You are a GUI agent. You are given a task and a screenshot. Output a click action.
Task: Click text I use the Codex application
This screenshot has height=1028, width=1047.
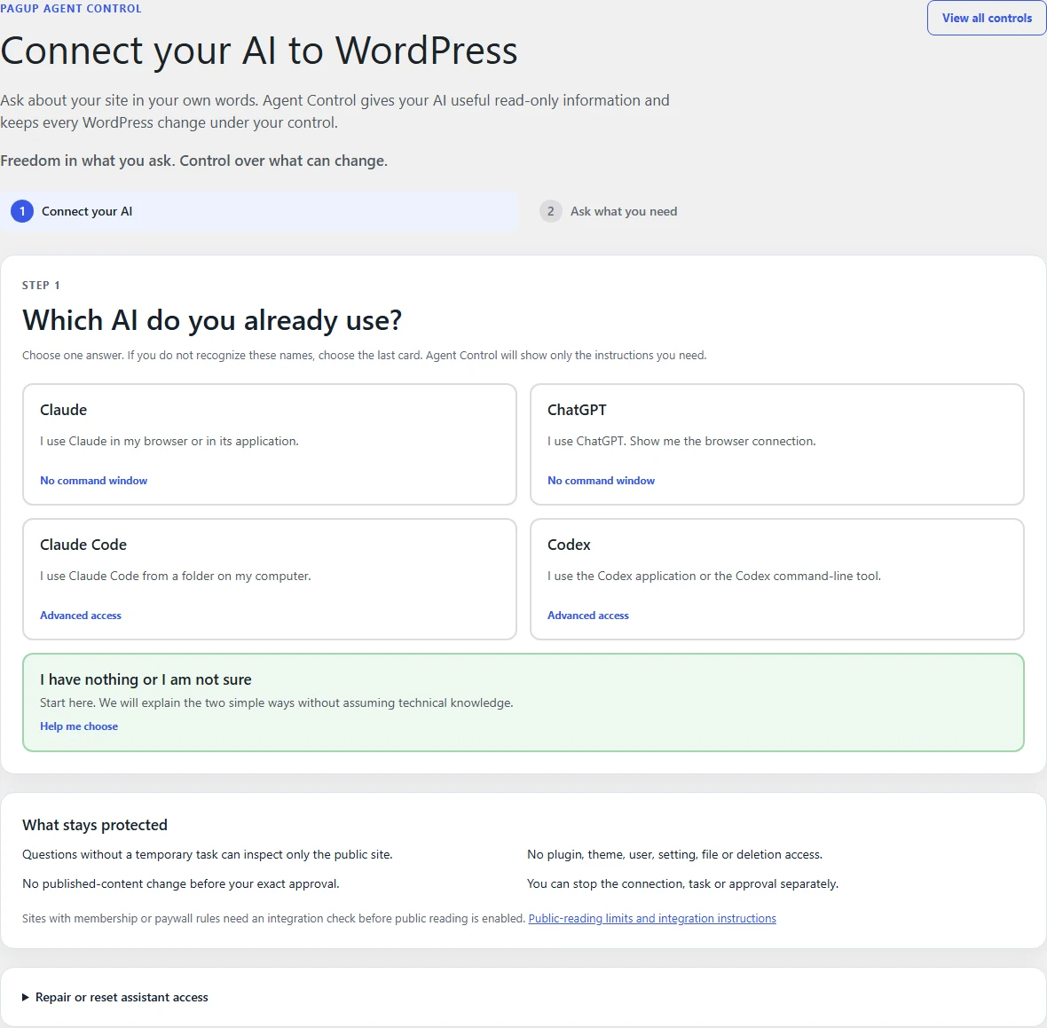pyautogui.click(x=714, y=576)
